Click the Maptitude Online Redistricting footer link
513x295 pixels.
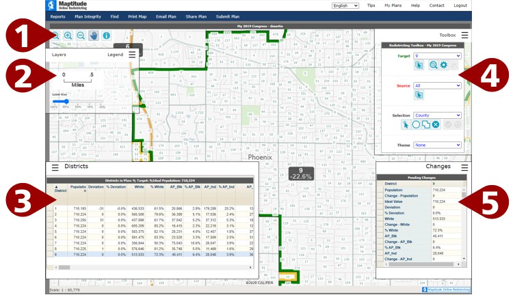coord(446,290)
